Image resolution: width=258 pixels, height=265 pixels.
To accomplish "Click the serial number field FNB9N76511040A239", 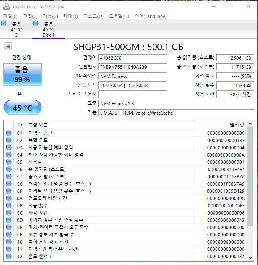I will [x=133, y=67].
